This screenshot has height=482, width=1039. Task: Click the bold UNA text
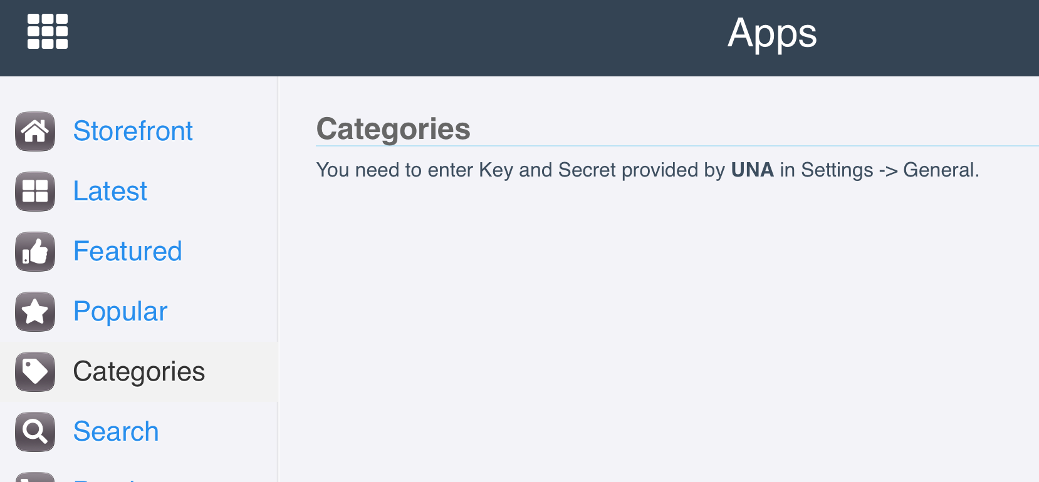tap(752, 170)
